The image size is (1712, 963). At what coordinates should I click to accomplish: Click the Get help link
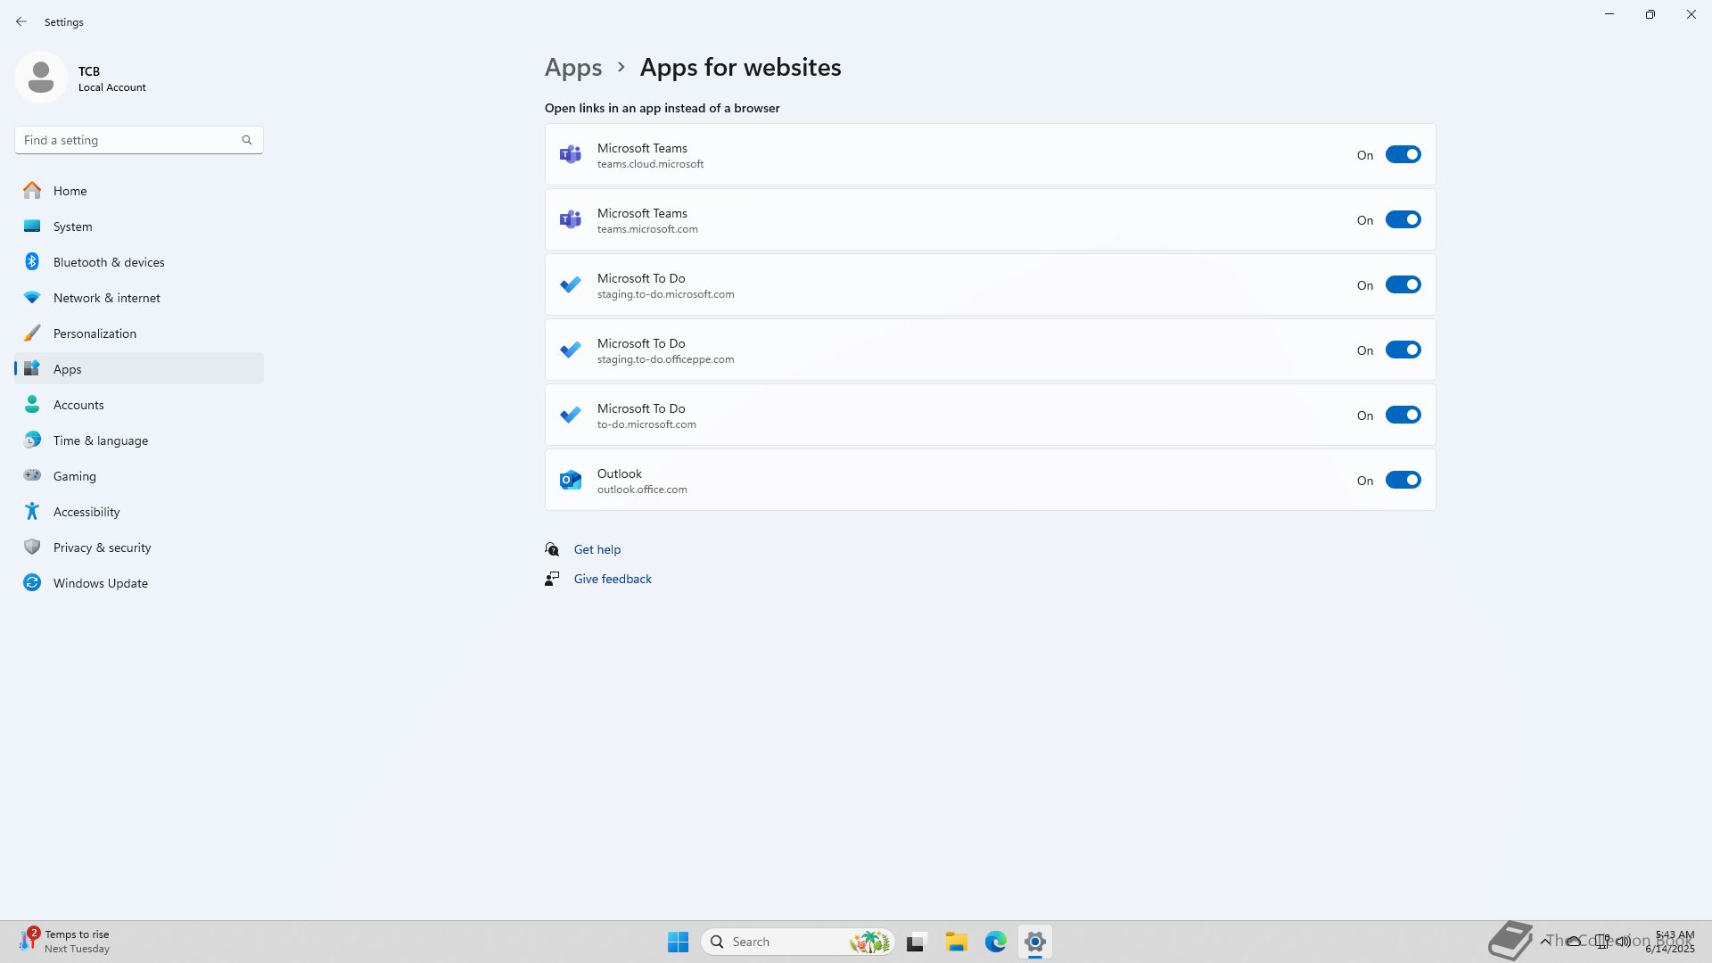(597, 549)
